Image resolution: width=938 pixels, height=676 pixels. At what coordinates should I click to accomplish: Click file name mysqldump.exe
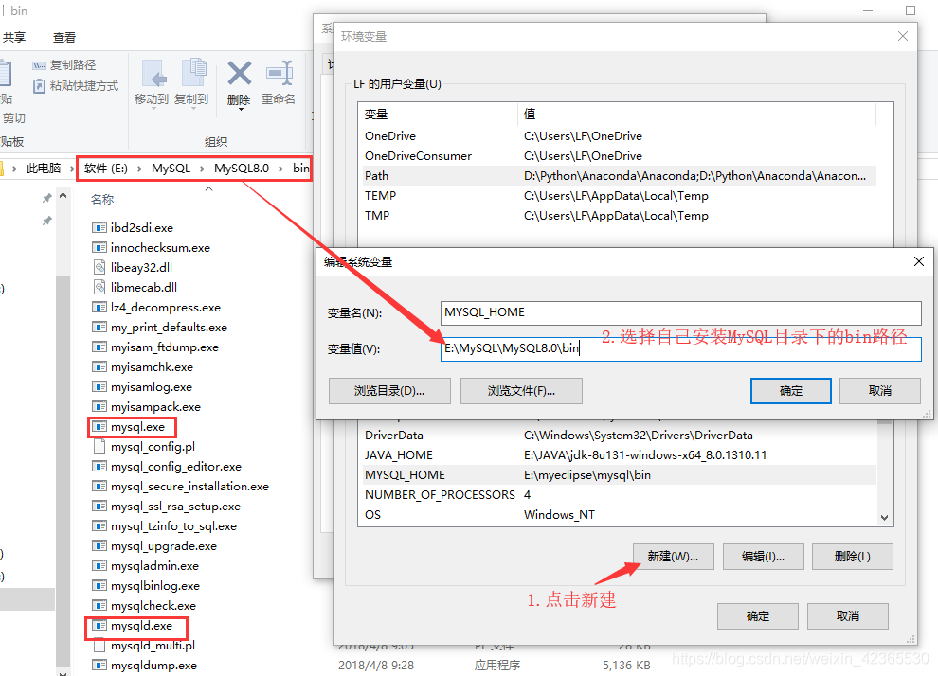[x=153, y=666]
